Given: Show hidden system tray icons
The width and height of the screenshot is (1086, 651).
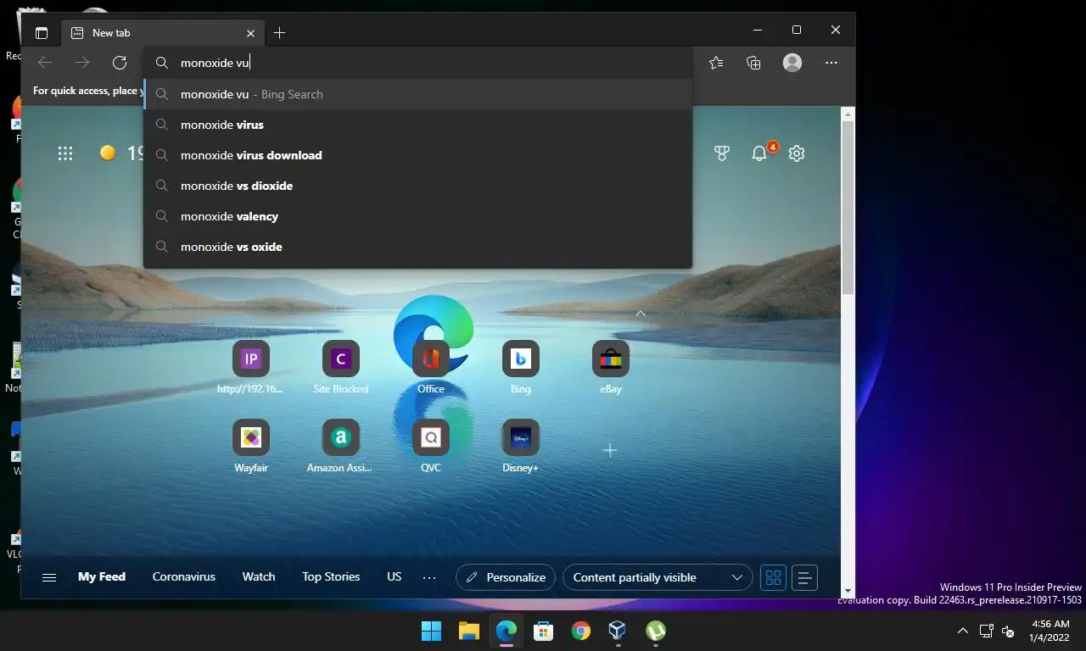Looking at the screenshot, I should coord(962,631).
